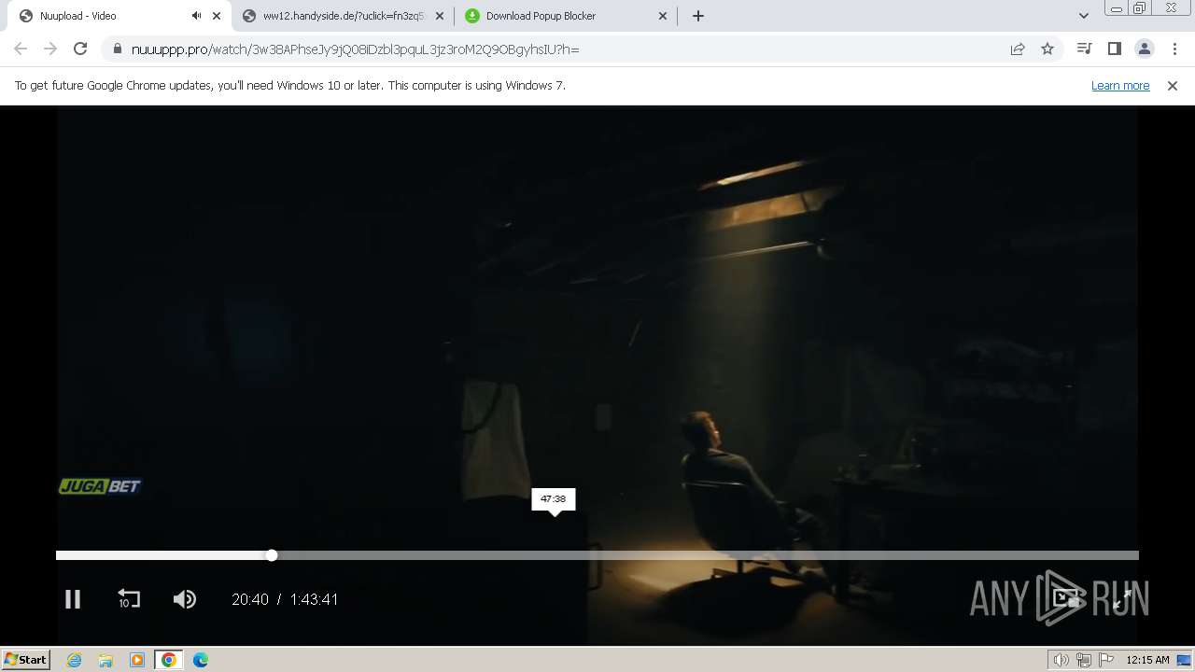The image size is (1195, 672).
Task: Click the JUGABET ad logo
Action: pyautogui.click(x=100, y=486)
